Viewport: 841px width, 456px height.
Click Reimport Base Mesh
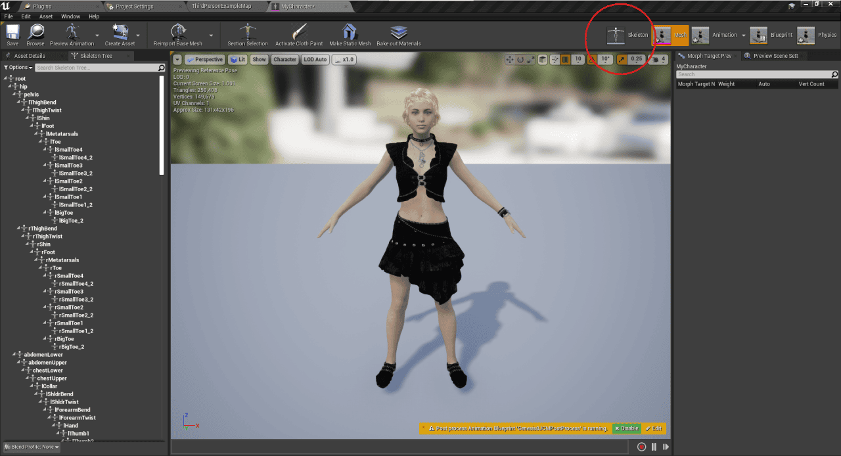pos(176,30)
